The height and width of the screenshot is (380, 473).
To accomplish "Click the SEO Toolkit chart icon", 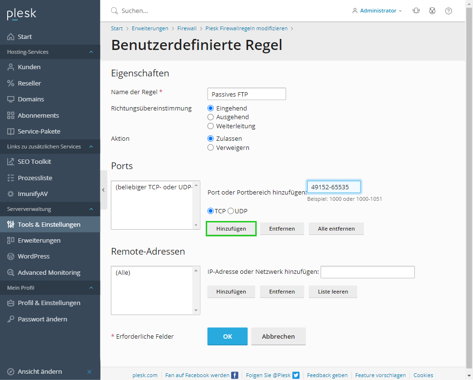I will 11,161.
